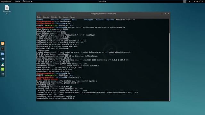The image size is (205, 115).
Task: Click 'Templates' directory name
Action: pyautogui.click(x=110, y=20)
